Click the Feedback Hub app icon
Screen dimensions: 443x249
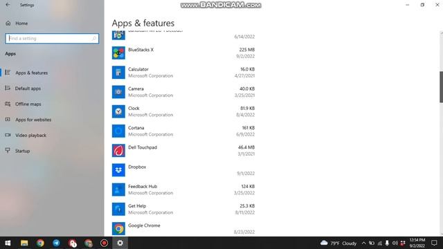118,190
